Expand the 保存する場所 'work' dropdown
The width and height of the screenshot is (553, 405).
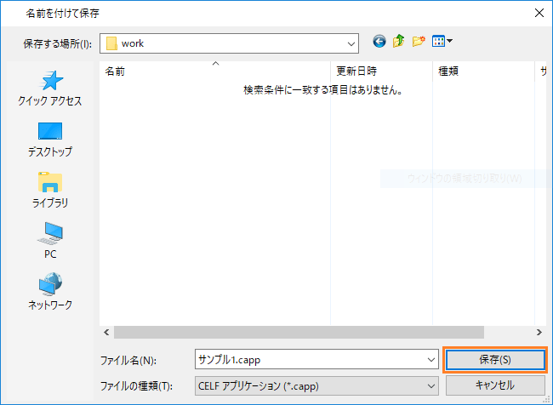click(x=351, y=43)
